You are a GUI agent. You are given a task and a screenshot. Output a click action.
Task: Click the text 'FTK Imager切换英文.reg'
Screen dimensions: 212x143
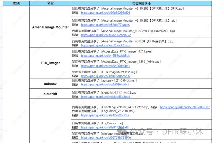[x=119, y=72]
